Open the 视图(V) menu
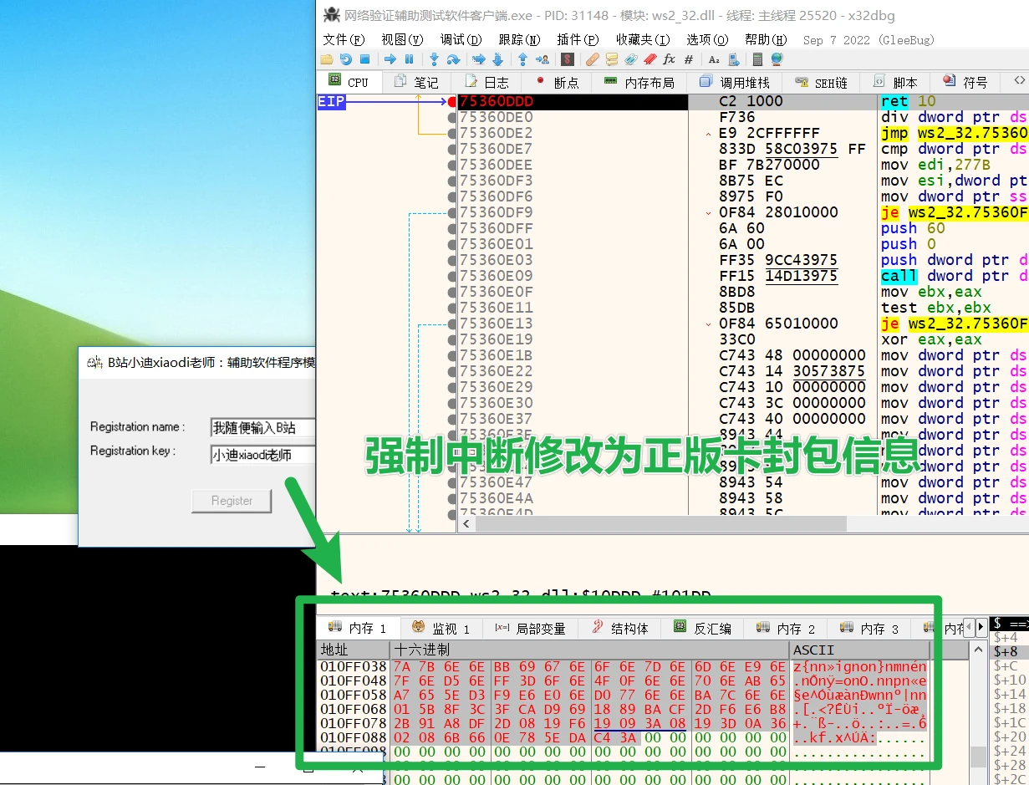 tap(402, 39)
